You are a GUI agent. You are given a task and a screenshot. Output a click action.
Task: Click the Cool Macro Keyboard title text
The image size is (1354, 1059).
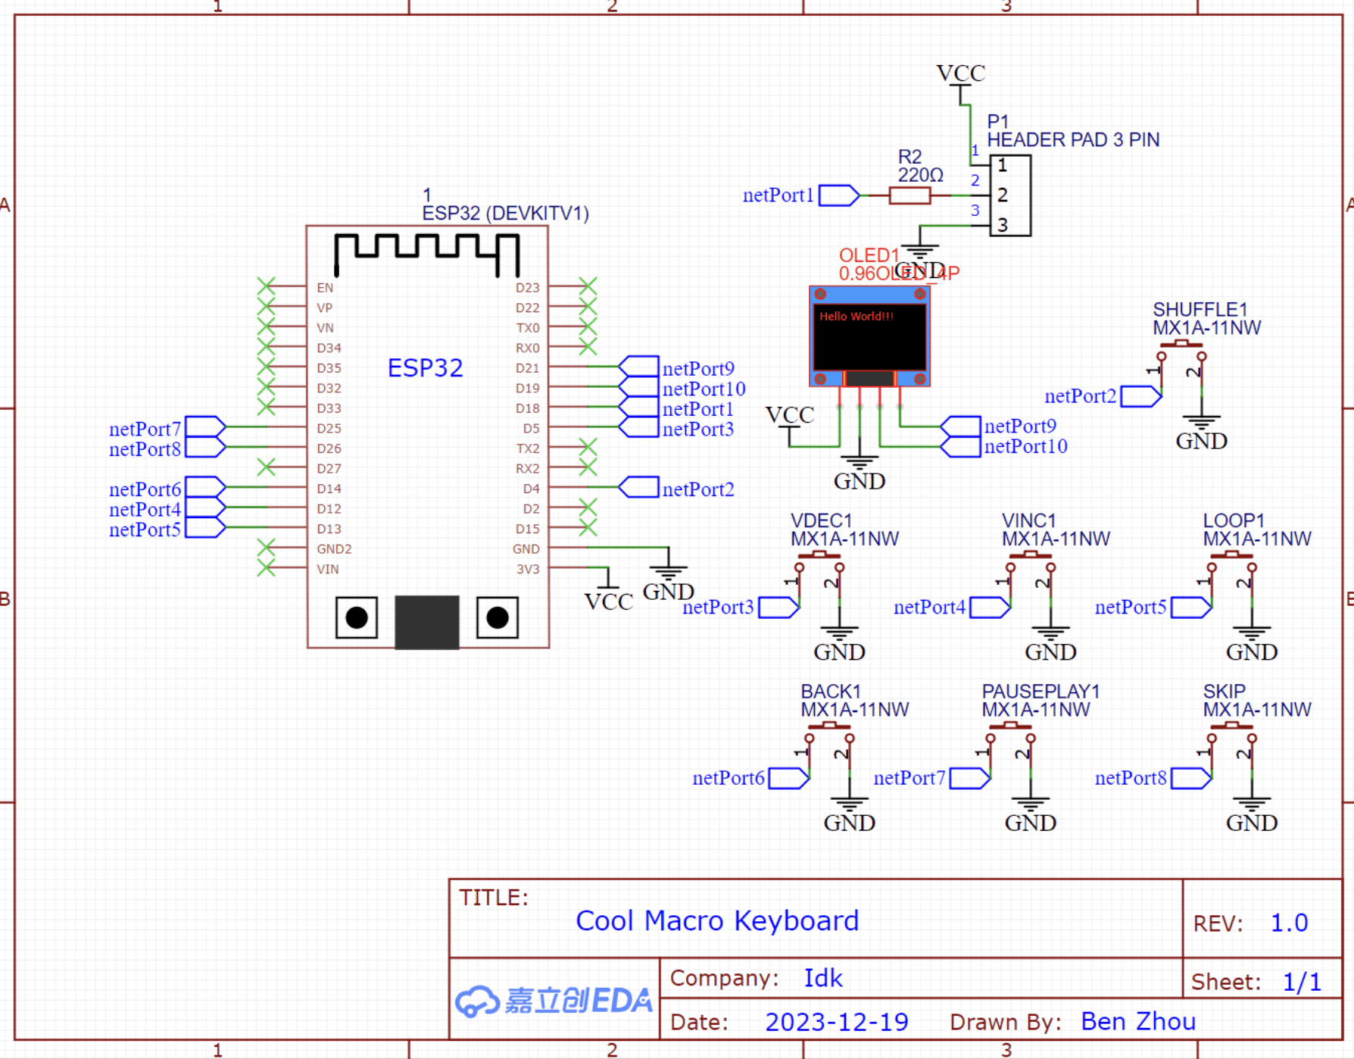717,921
